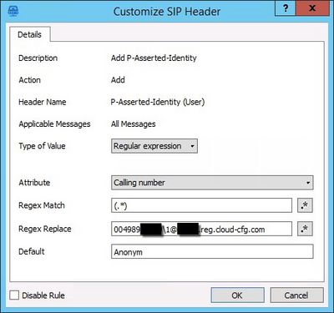This screenshot has height=313, width=334.
Task: Dismiss dialog with the Cancel button
Action: pos(296,295)
